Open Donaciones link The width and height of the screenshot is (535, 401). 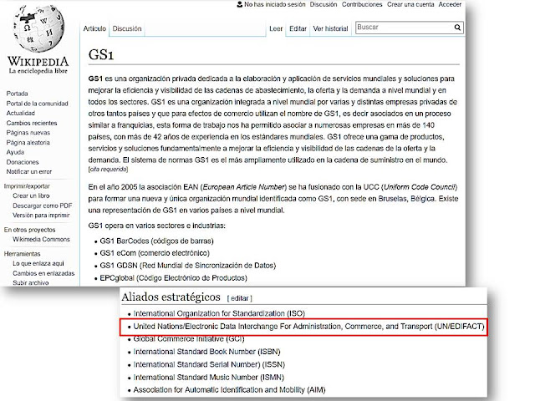[23, 162]
